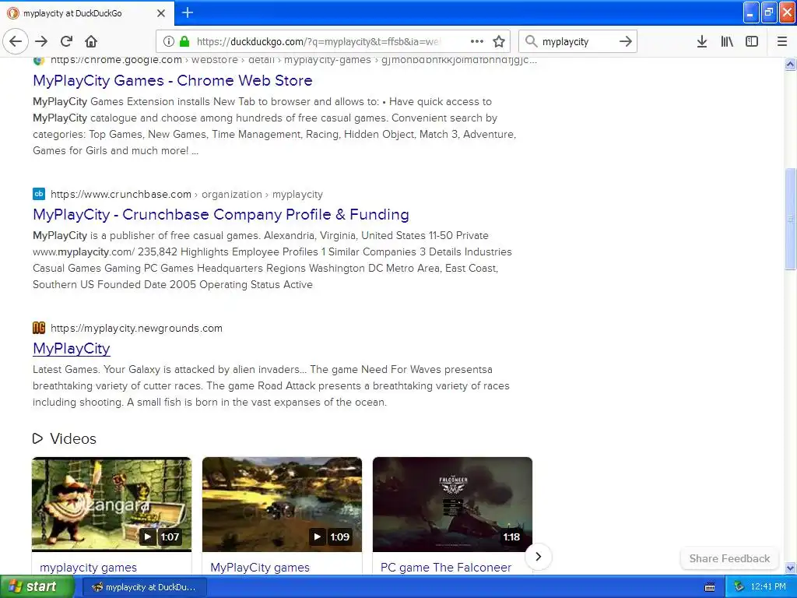Click the network tray icon near clock
The image size is (797, 598).
[x=739, y=587]
